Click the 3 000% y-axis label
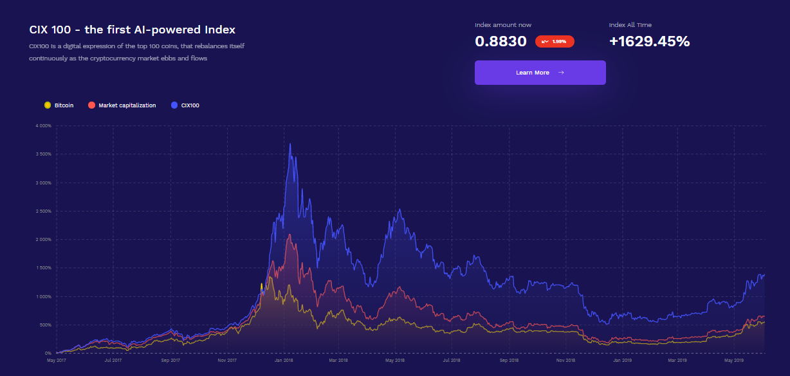This screenshot has width=790, height=376. [42, 183]
